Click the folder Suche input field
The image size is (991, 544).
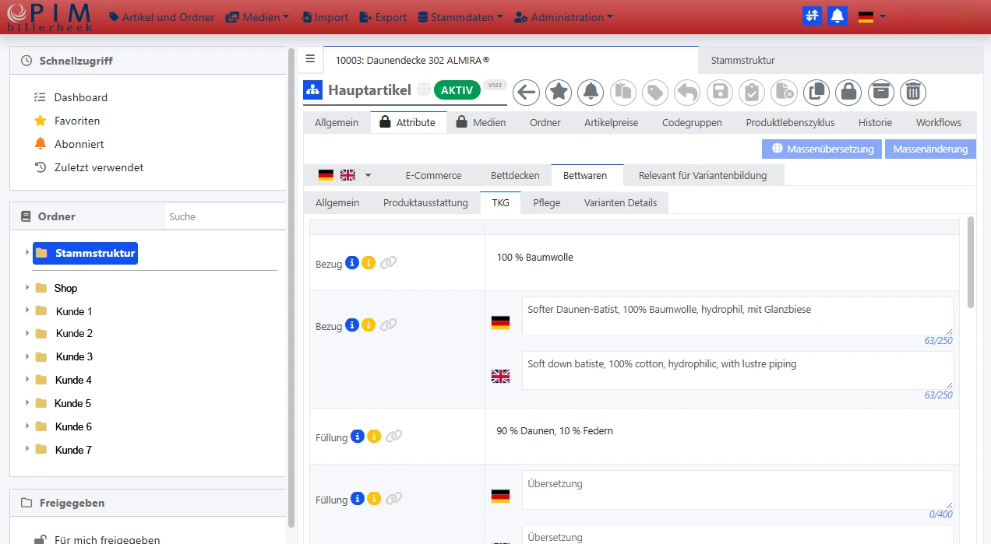[224, 216]
